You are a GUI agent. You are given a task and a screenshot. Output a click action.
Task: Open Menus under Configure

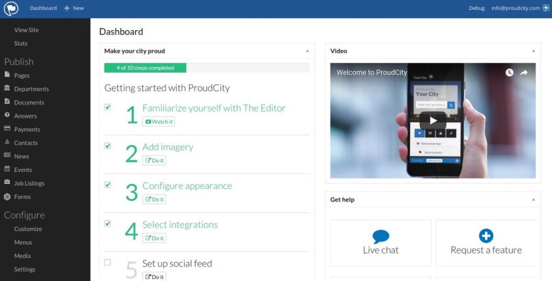[23, 242]
